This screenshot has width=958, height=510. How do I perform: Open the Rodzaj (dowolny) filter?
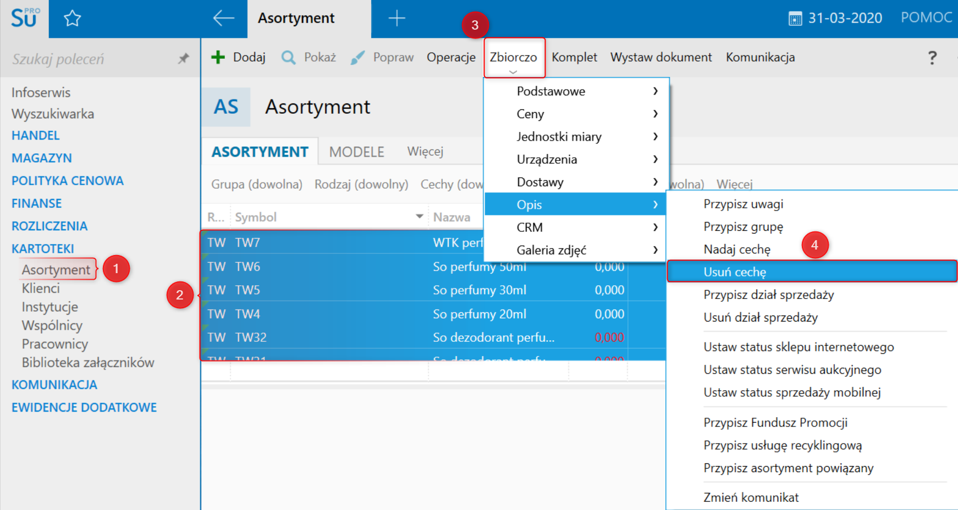tap(361, 184)
